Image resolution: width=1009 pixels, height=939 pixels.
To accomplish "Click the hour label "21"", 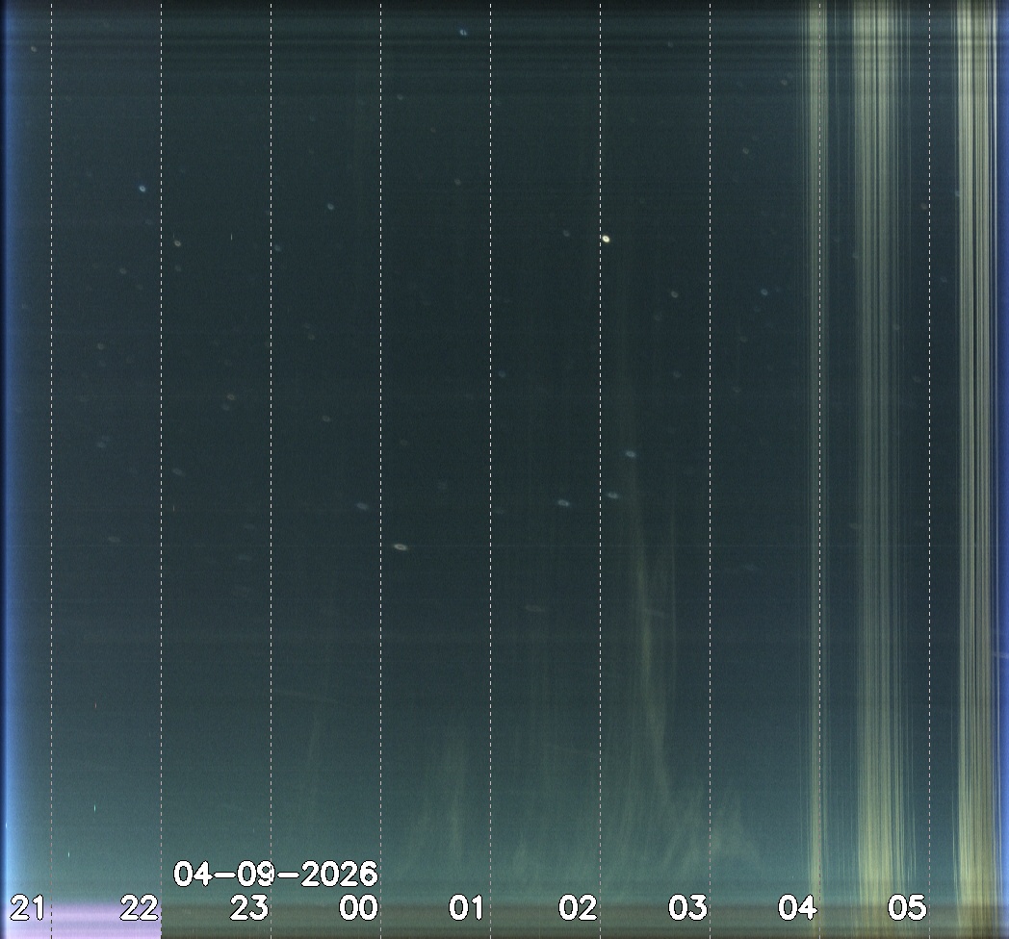I will click(x=27, y=907).
